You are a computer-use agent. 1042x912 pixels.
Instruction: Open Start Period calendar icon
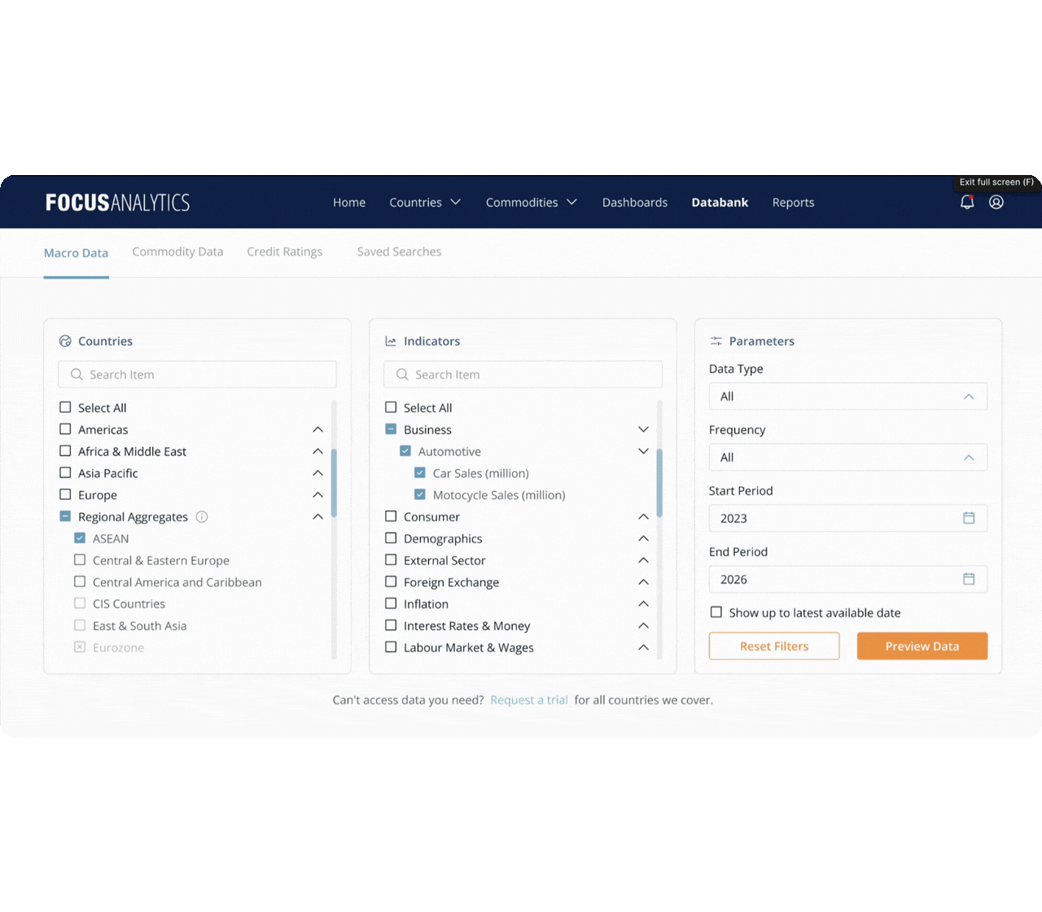pos(969,518)
